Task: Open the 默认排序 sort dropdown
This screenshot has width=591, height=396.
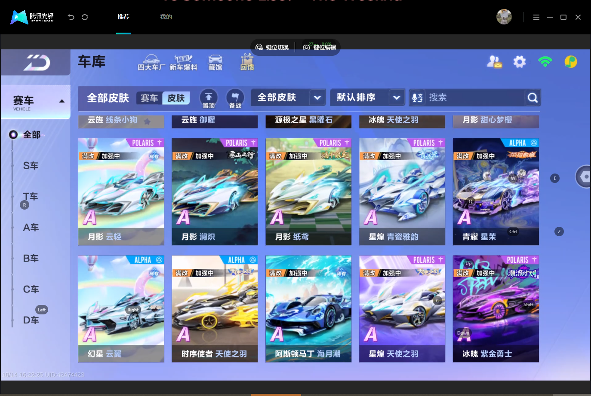Action: point(367,97)
